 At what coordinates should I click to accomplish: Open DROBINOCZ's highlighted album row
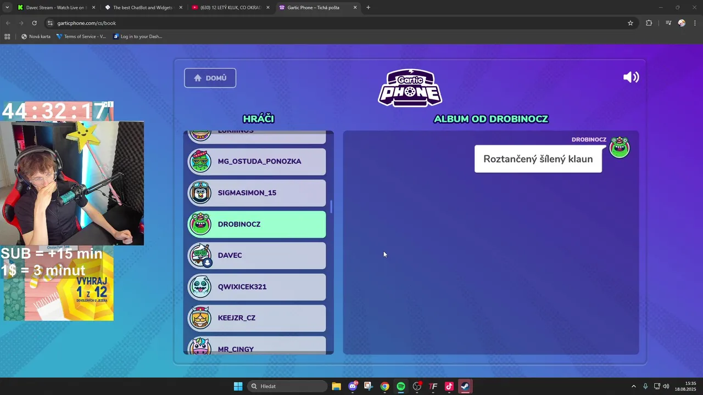pos(256,224)
